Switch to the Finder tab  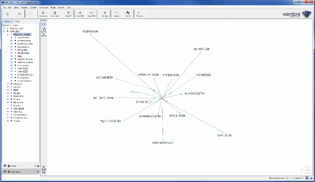point(17,21)
